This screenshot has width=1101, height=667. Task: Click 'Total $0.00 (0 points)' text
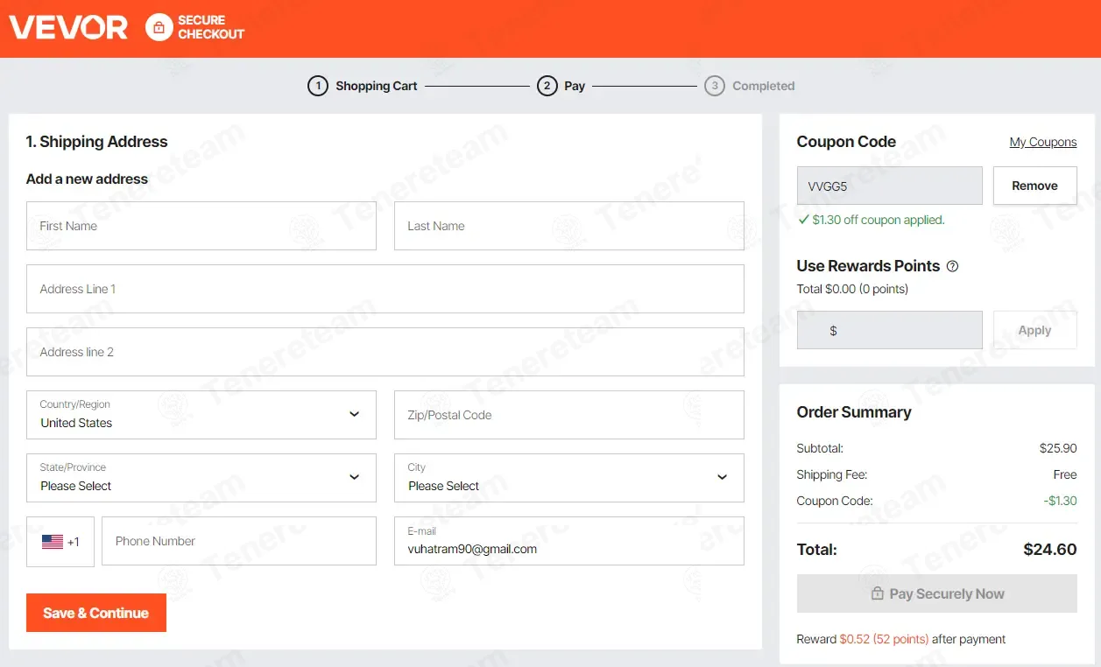[x=852, y=289]
